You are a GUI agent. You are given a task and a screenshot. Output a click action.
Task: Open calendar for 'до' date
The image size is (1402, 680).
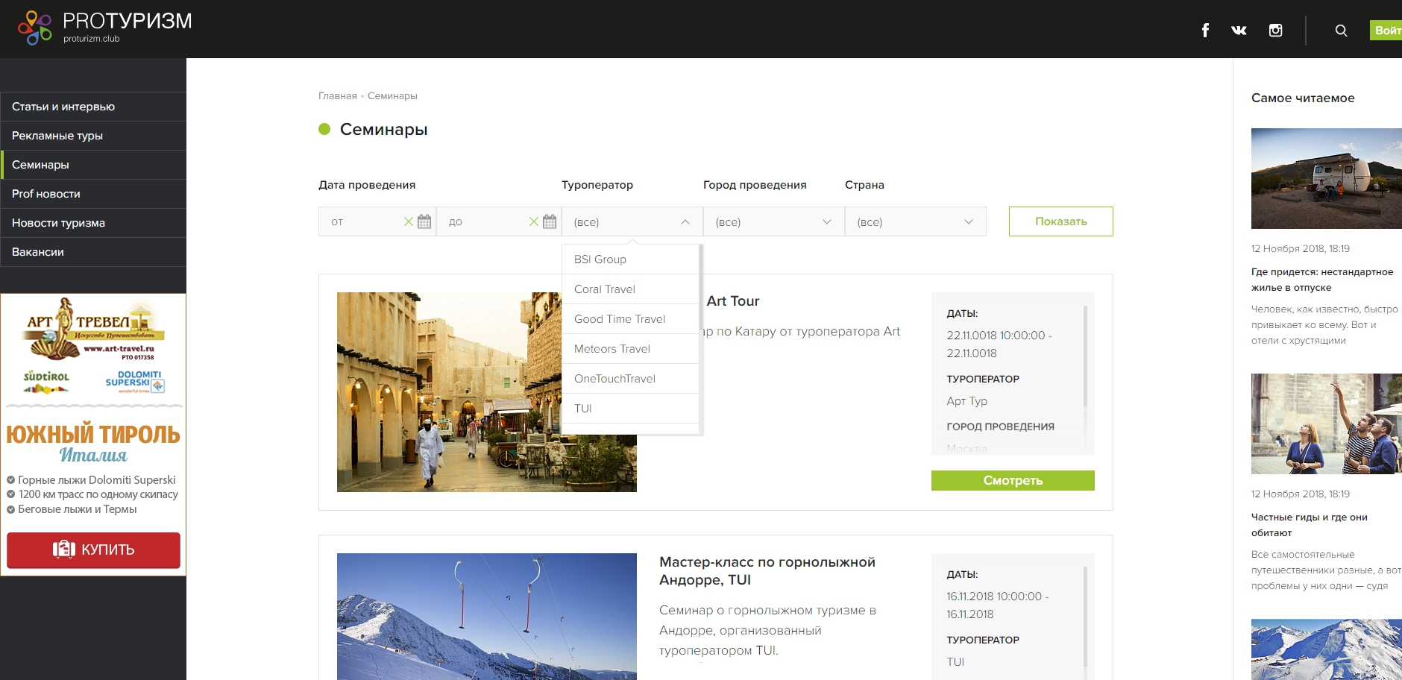(x=550, y=221)
